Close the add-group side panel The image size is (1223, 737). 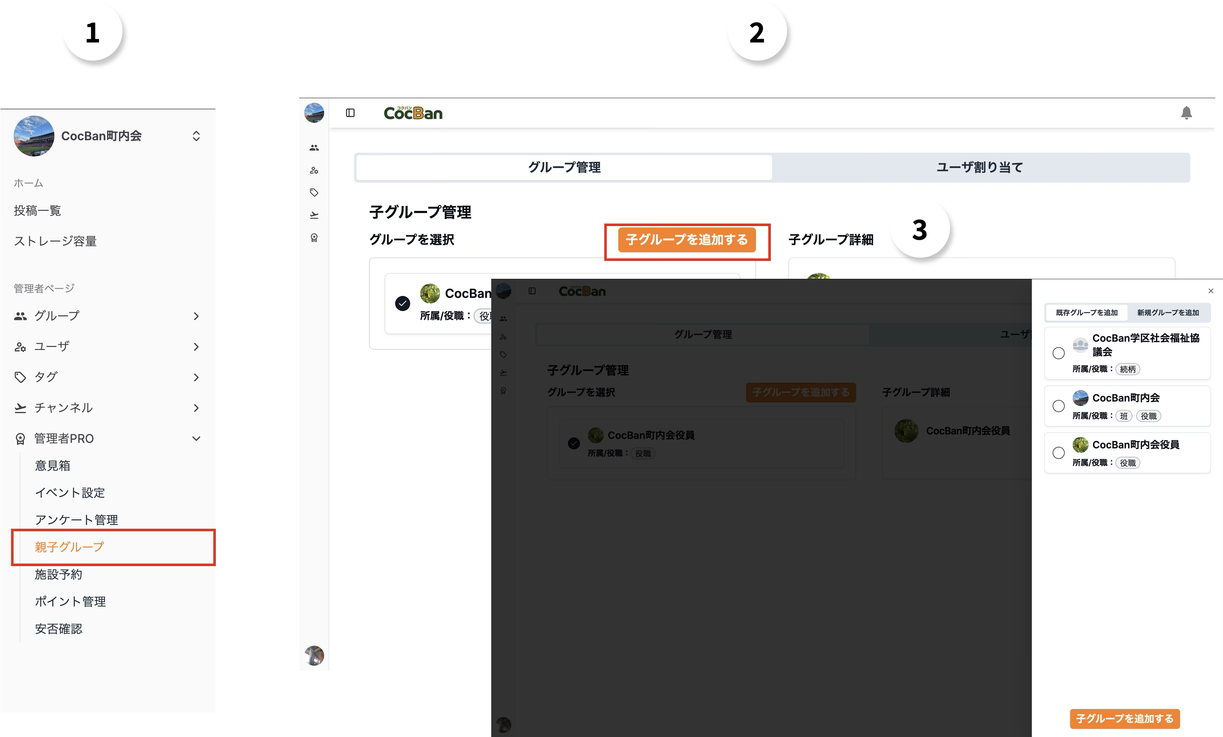tap(1211, 291)
